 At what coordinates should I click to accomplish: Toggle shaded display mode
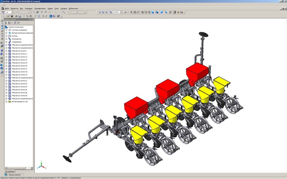click(x=153, y=12)
